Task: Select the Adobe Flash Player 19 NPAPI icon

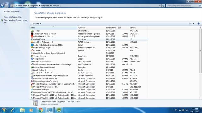Action: (32, 34)
